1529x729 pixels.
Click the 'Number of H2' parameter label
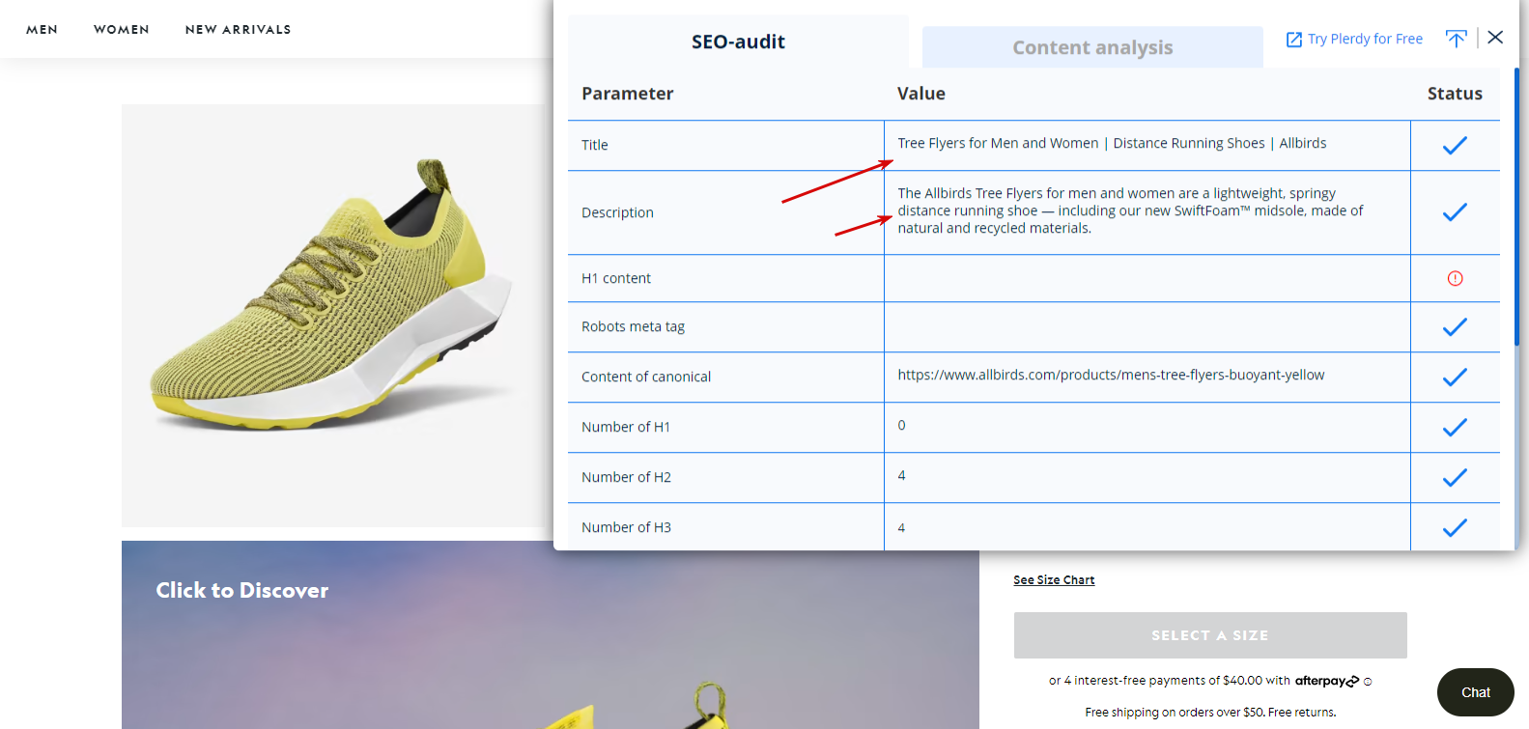(626, 478)
